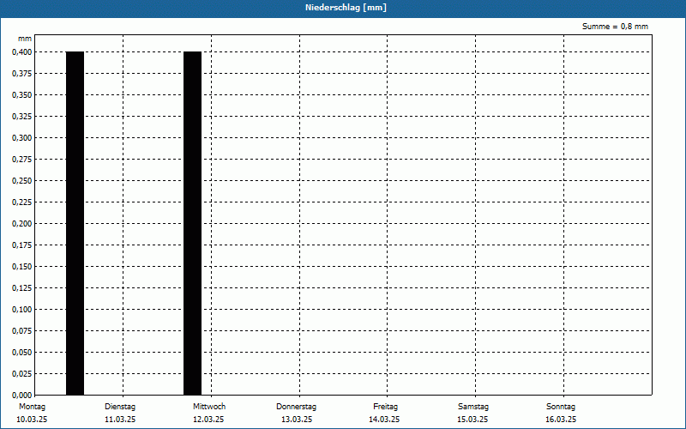This screenshot has height=429, width=686.
Task: Click the Mittwoch axis label
Action: pos(209,407)
